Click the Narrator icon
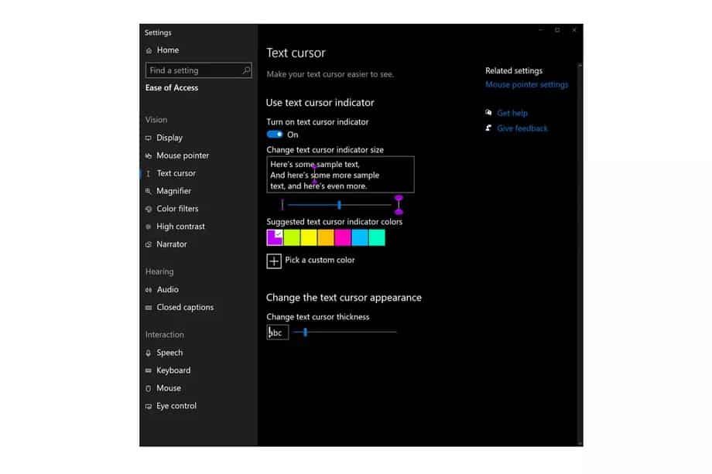Viewport: 712px width, 474px height. 149,244
